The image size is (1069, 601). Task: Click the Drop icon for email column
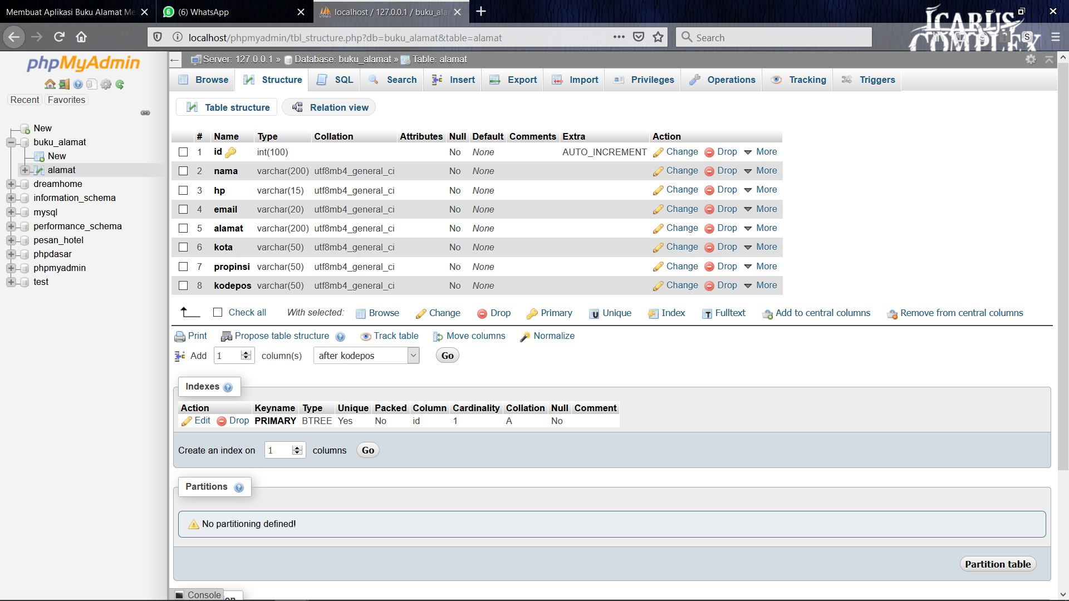709,209
